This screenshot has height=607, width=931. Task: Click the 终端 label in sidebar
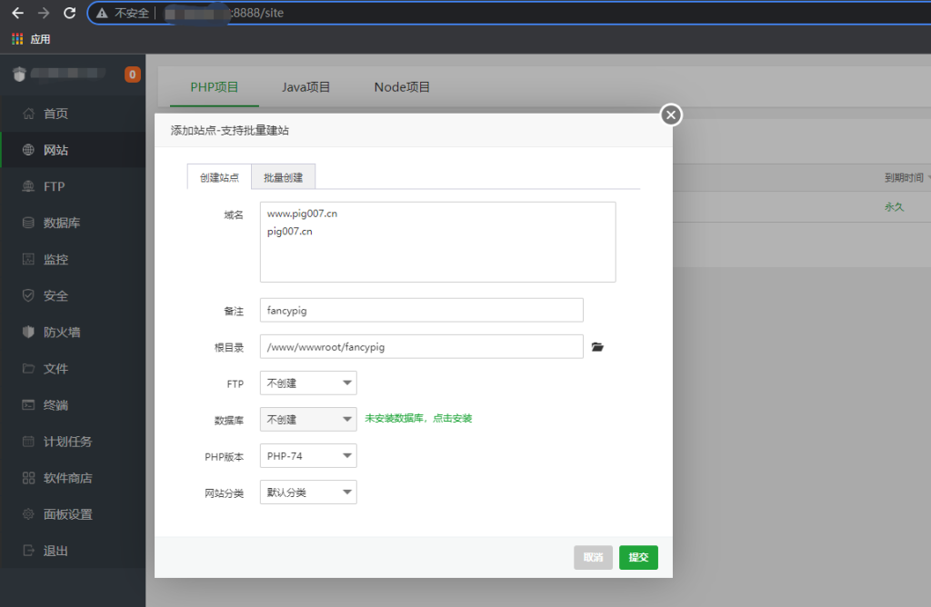pos(55,405)
